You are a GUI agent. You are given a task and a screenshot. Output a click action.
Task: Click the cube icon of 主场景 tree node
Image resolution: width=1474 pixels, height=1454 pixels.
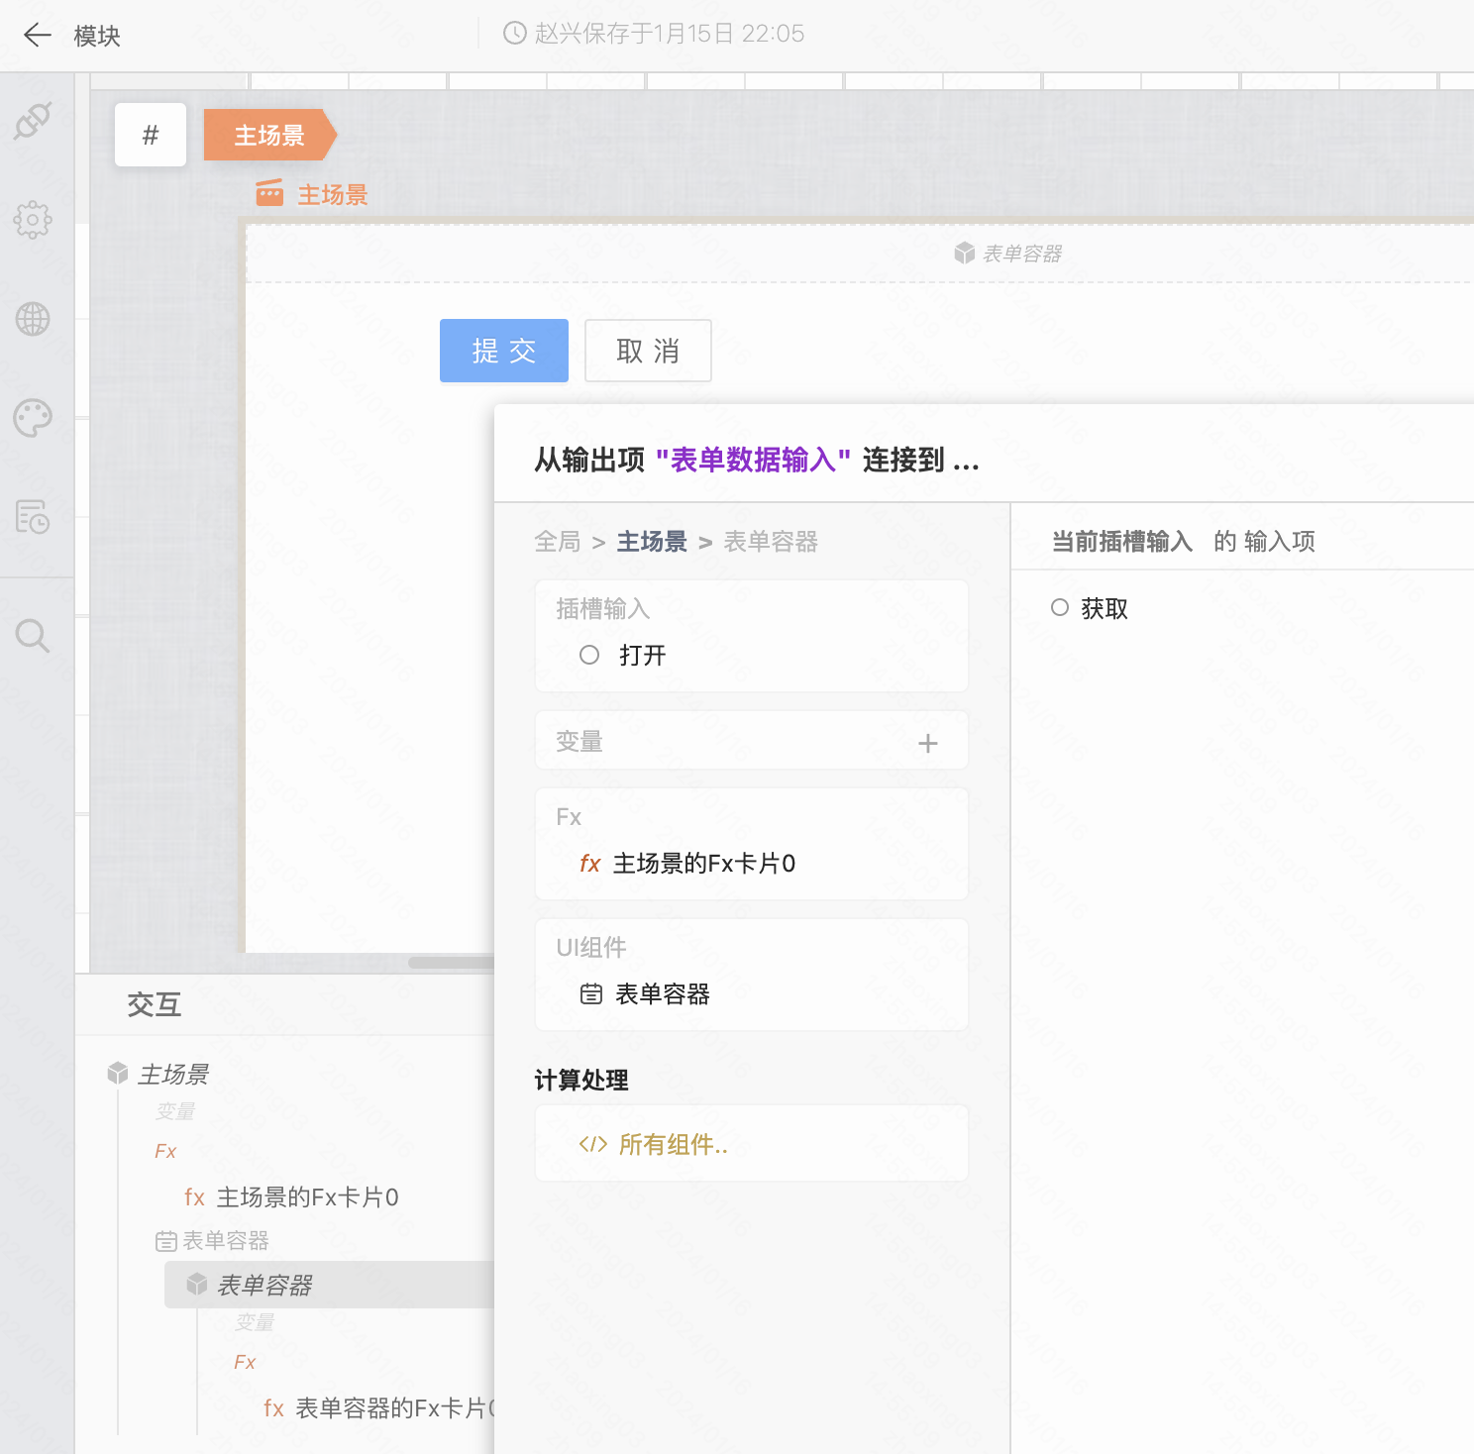click(x=118, y=1073)
